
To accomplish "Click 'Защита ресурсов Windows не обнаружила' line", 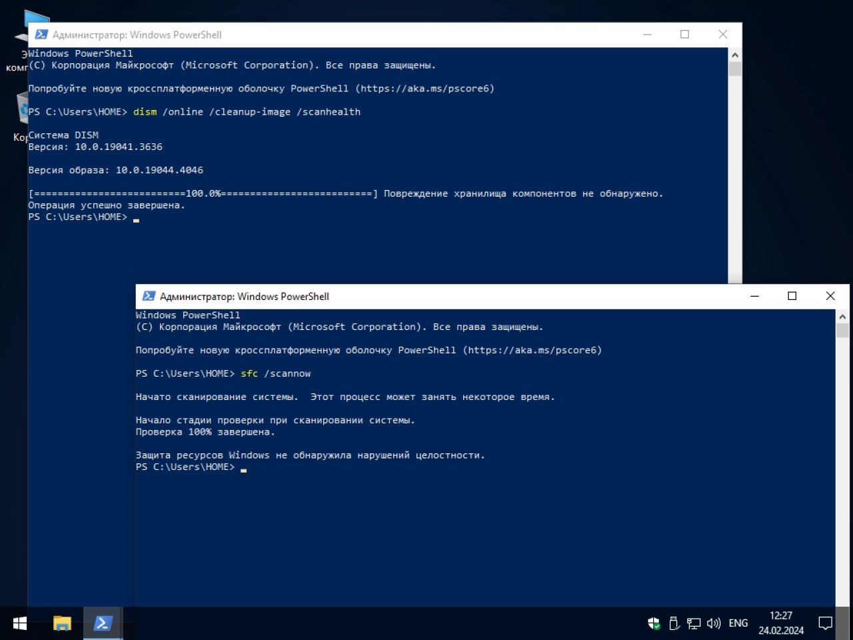I will pos(311,455).
